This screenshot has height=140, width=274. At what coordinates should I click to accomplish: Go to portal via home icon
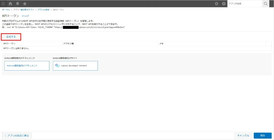[10, 4]
